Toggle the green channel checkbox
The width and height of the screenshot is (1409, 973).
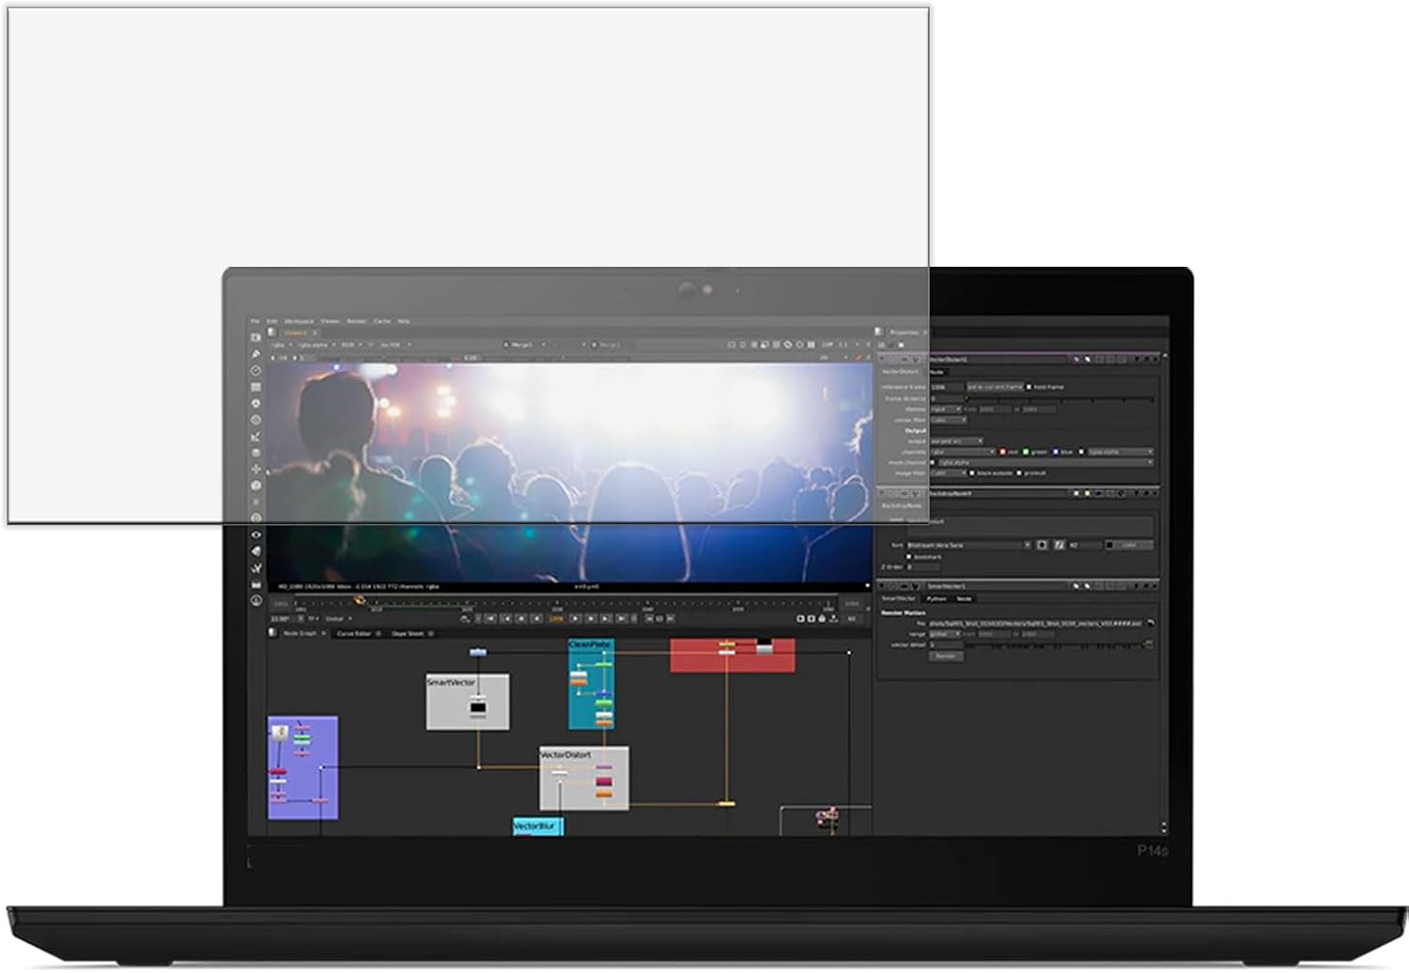(1026, 452)
